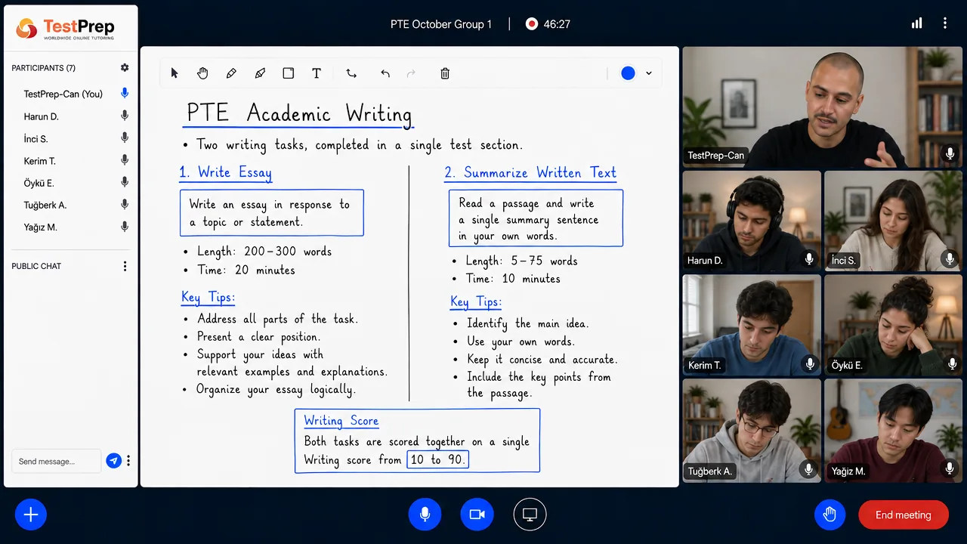Click Harun D. video tile
The height and width of the screenshot is (544, 967).
pos(752,221)
